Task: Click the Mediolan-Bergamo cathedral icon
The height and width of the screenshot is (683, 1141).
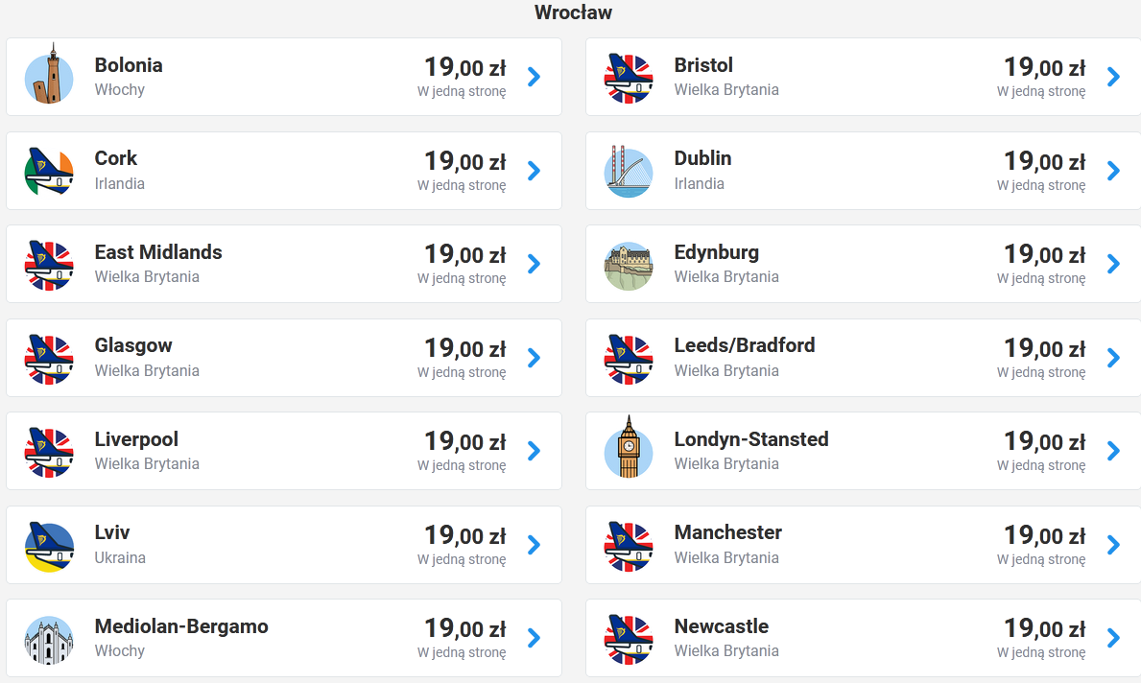Action: [49, 640]
